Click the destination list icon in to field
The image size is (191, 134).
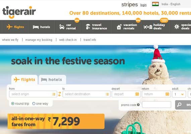pos(107,94)
